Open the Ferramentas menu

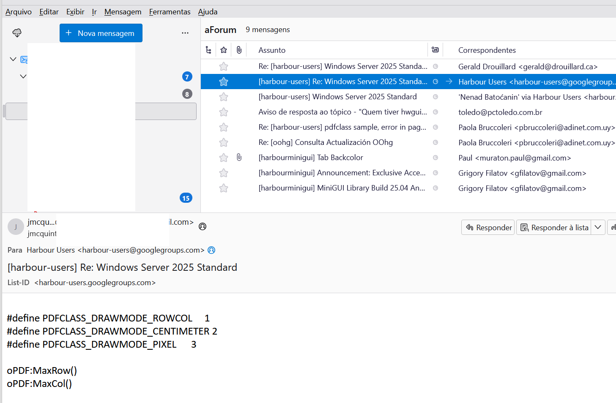click(x=170, y=12)
